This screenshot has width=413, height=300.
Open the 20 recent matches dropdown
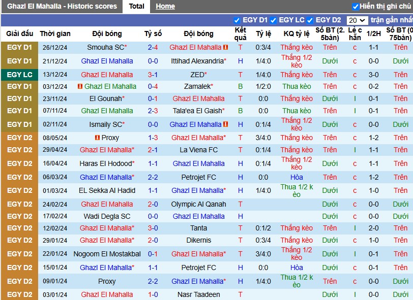(x=357, y=20)
